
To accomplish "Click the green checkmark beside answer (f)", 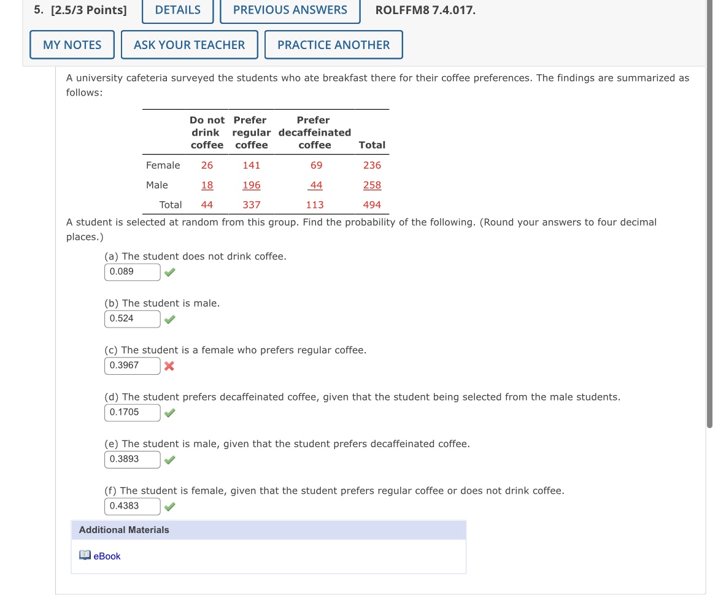I will [170, 506].
